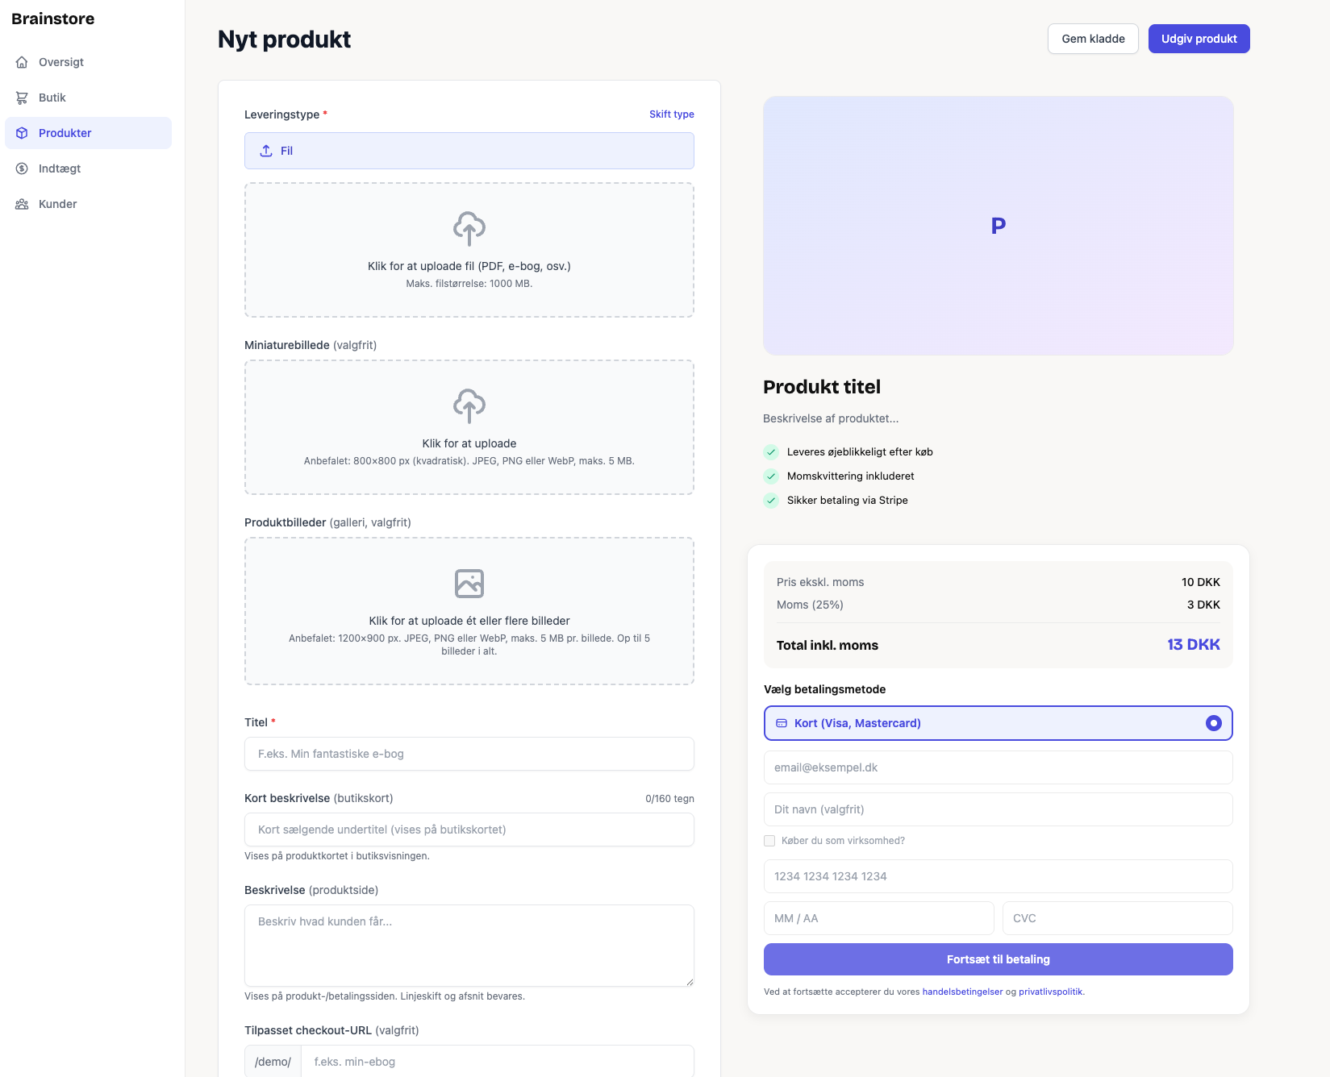This screenshot has height=1077, width=1330.
Task: Click the Nyt produkt page heading
Action: 285,40
